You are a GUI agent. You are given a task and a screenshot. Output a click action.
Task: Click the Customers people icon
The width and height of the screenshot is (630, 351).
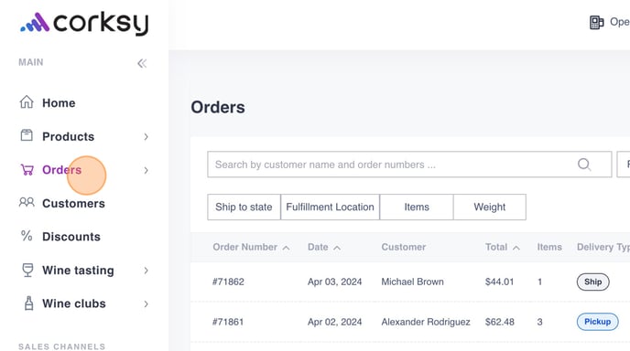click(27, 202)
